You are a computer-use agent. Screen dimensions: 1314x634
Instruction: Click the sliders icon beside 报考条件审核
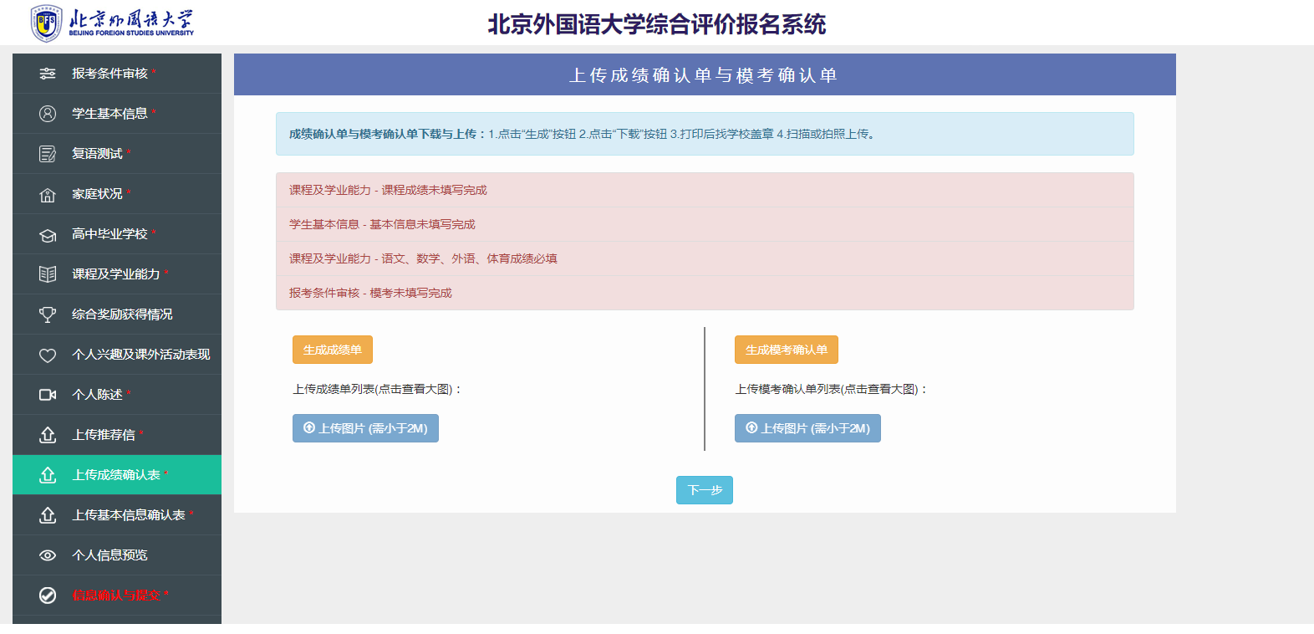pos(48,74)
